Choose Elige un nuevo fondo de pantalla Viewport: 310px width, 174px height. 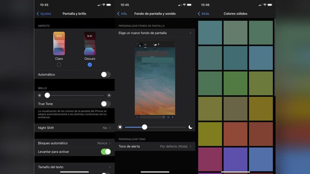click(x=155, y=33)
